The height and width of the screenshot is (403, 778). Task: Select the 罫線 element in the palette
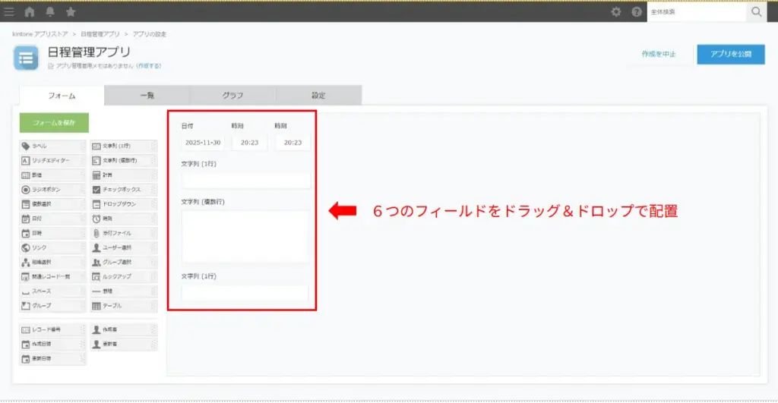pyautogui.click(x=124, y=291)
